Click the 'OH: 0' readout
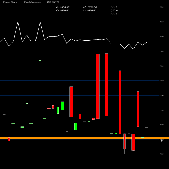Viewport: 169px width, 169px height. (x=114, y=11)
